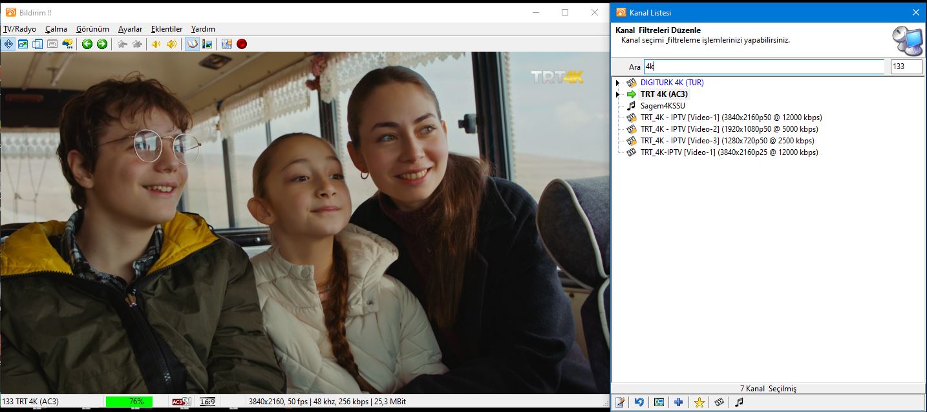Click the color bar picture toolbar icon
This screenshot has height=412, width=927.
(207, 44)
